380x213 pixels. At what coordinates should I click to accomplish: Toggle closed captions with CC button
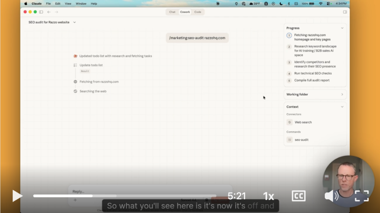[299, 196]
